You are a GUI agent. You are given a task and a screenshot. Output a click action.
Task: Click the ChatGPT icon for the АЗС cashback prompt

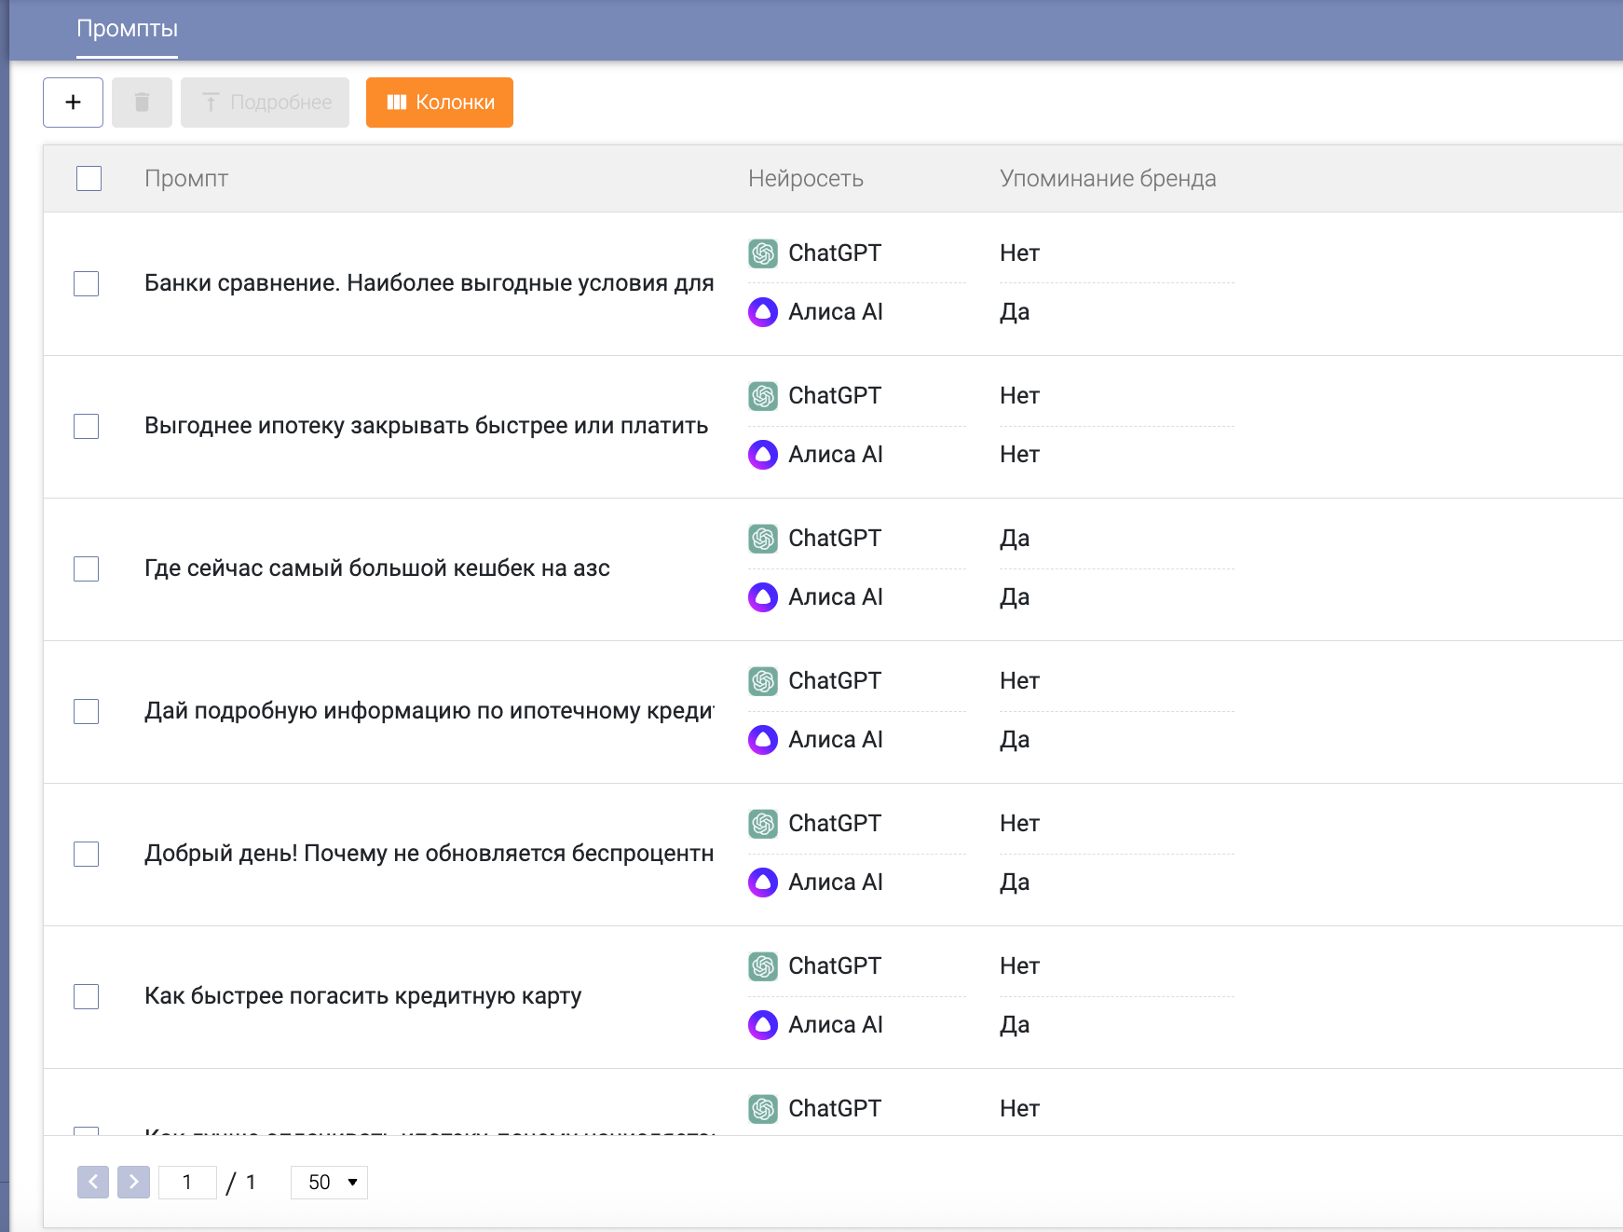(763, 539)
